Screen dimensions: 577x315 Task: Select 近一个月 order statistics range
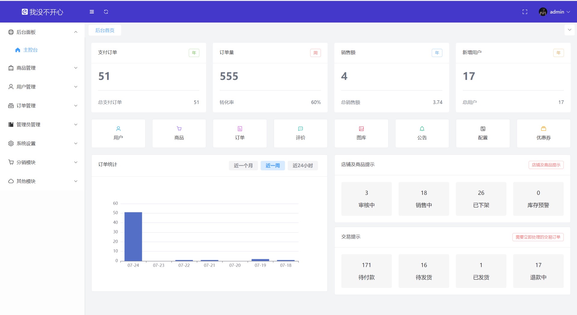(243, 166)
